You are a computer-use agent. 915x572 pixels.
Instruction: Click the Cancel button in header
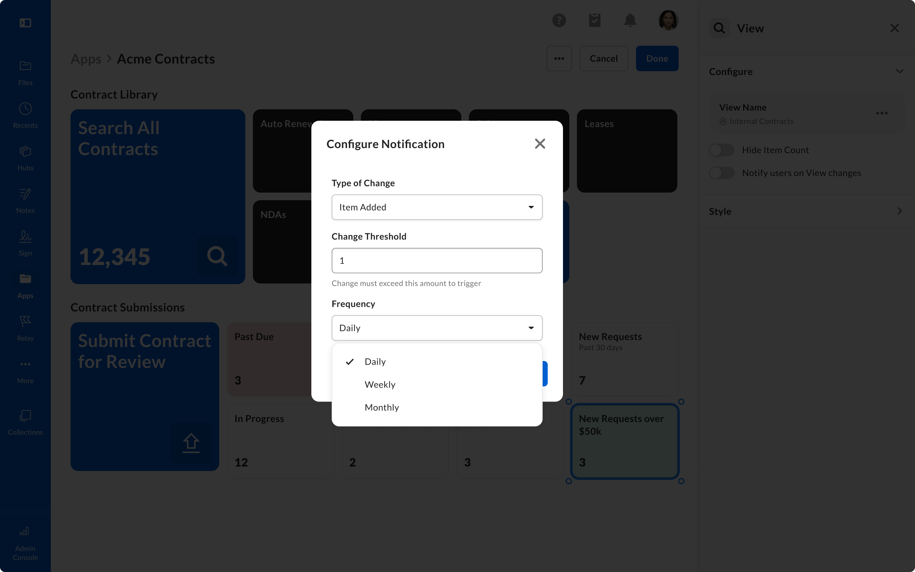tap(603, 59)
